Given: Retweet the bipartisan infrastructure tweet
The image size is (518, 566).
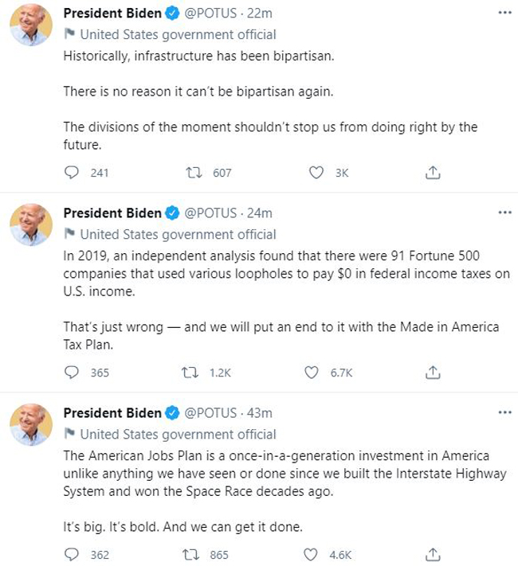Looking at the screenshot, I should pos(193,172).
